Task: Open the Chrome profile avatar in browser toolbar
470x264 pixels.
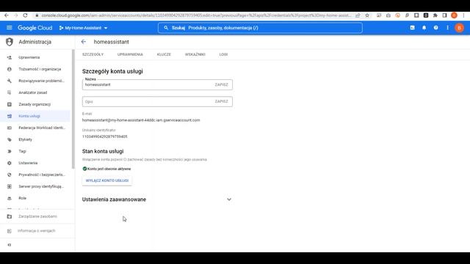Action: pos(454,15)
